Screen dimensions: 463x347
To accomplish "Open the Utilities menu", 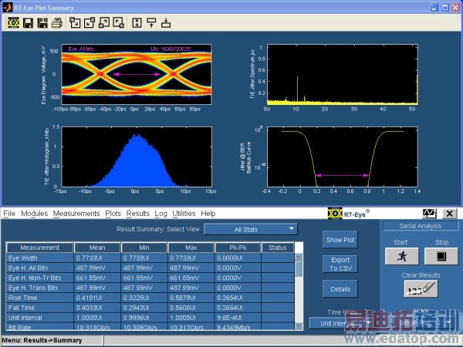I will (184, 213).
